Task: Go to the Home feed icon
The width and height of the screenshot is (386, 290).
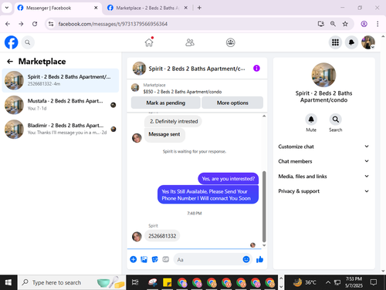Action: pos(149,42)
